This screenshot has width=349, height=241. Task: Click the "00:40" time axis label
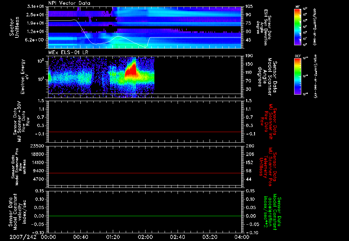click(x=80, y=237)
